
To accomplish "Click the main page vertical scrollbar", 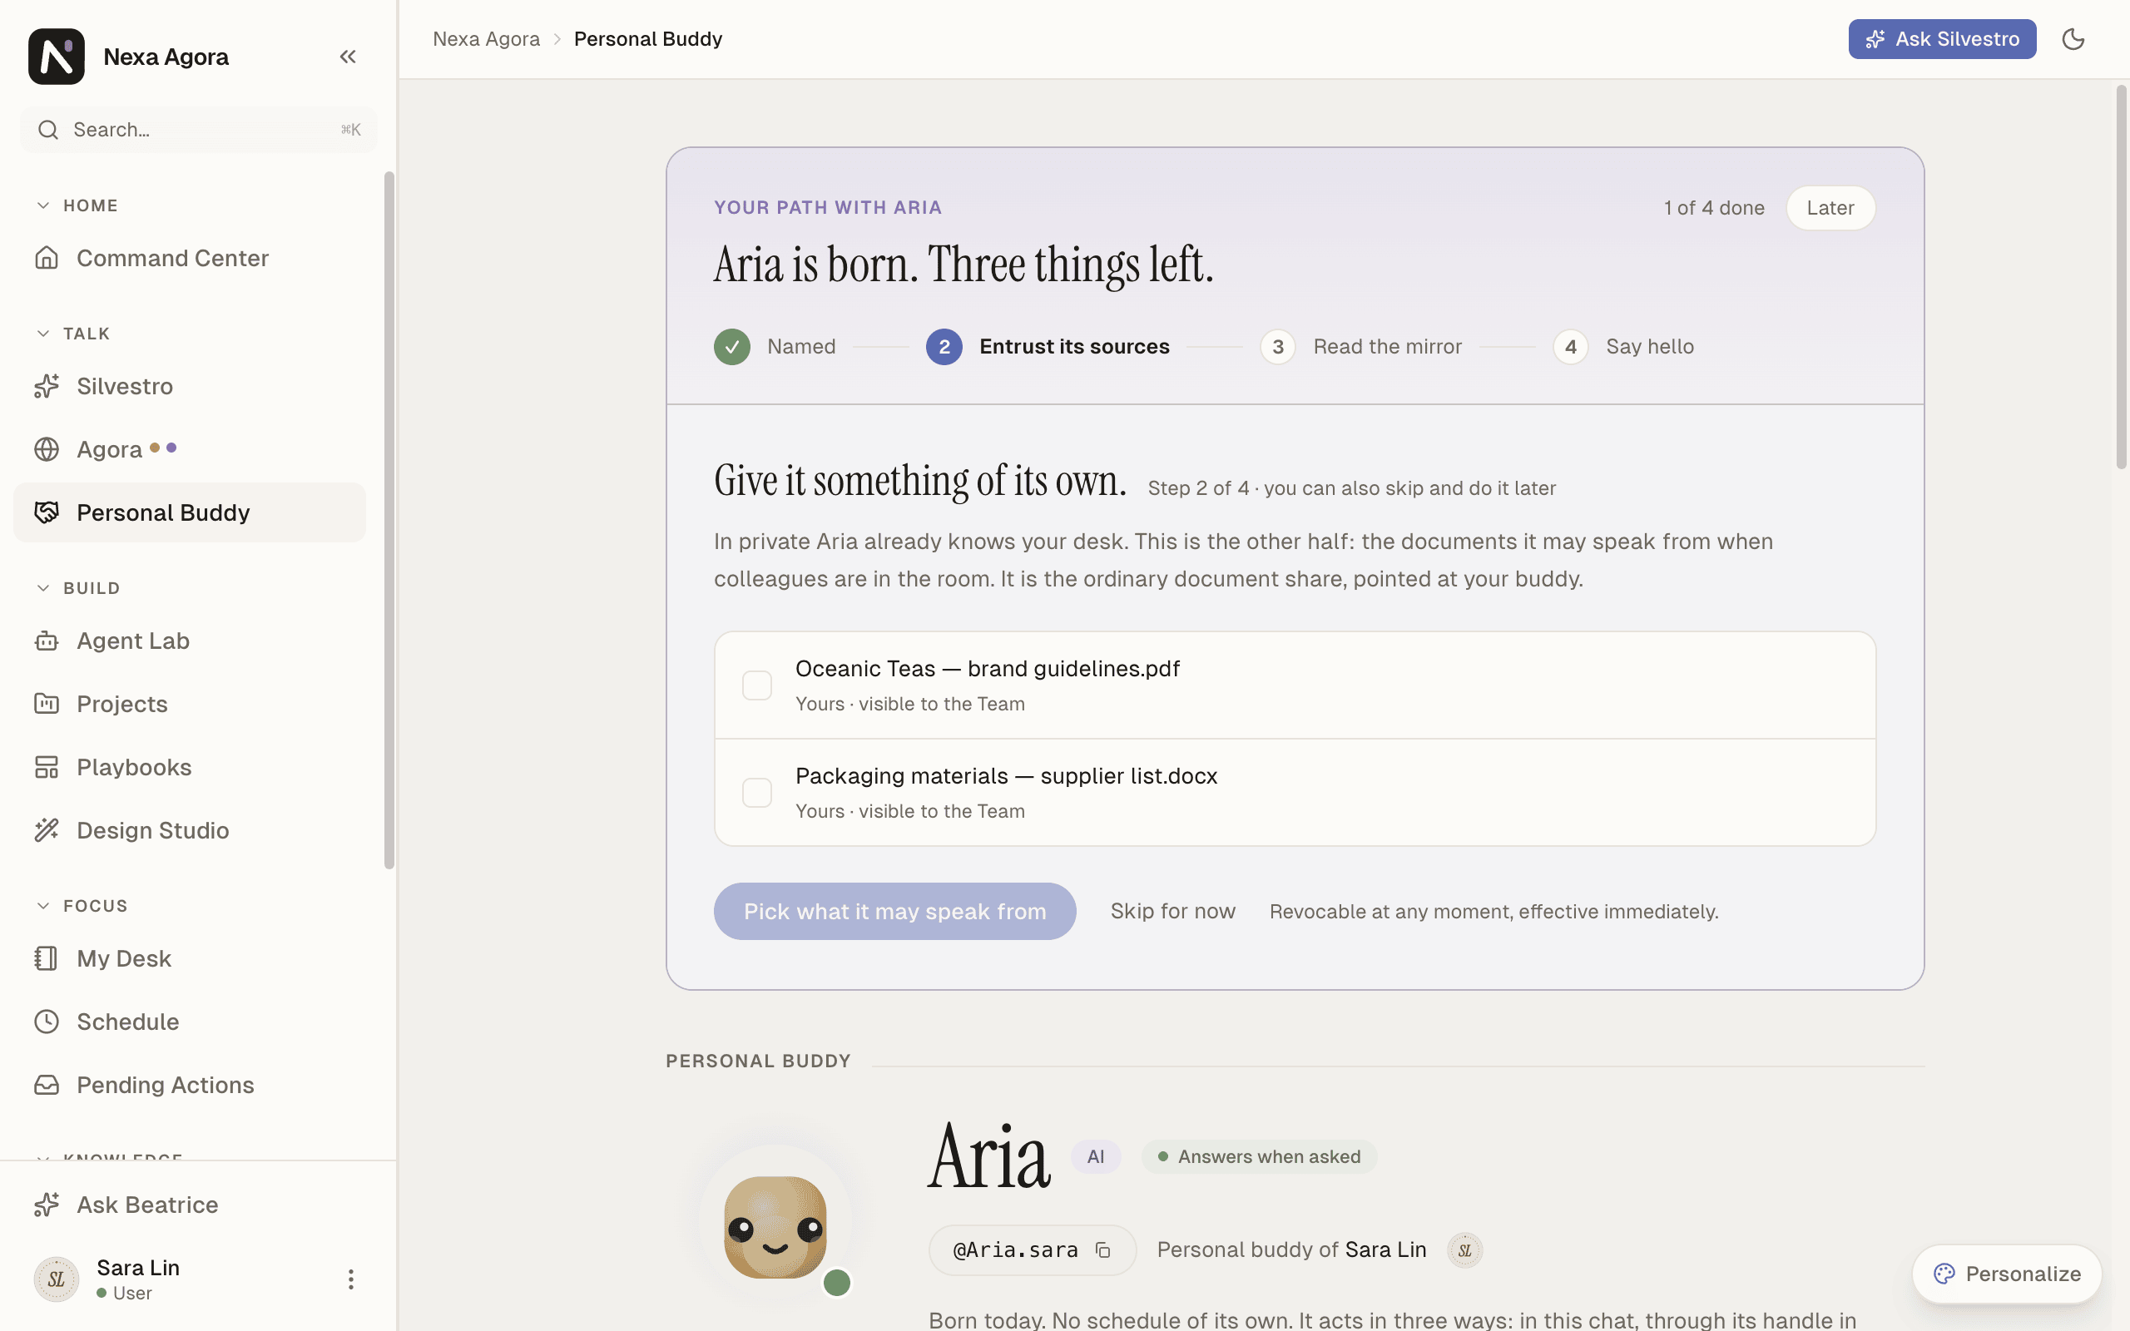I will (2121, 277).
